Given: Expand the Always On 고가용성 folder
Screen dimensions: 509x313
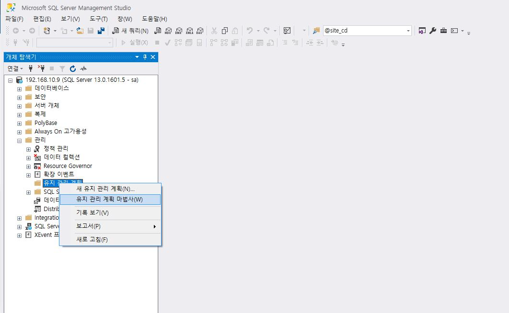Looking at the screenshot, I should [20, 132].
